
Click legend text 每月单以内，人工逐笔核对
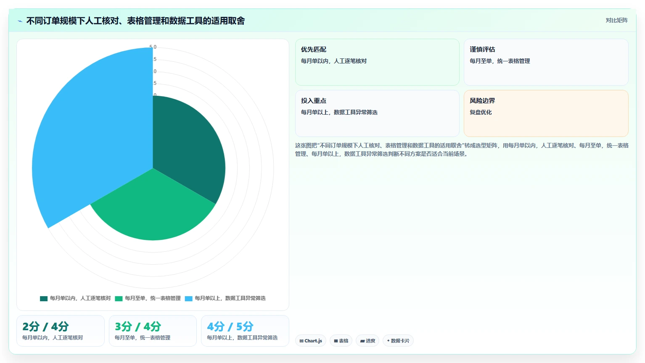80,298
